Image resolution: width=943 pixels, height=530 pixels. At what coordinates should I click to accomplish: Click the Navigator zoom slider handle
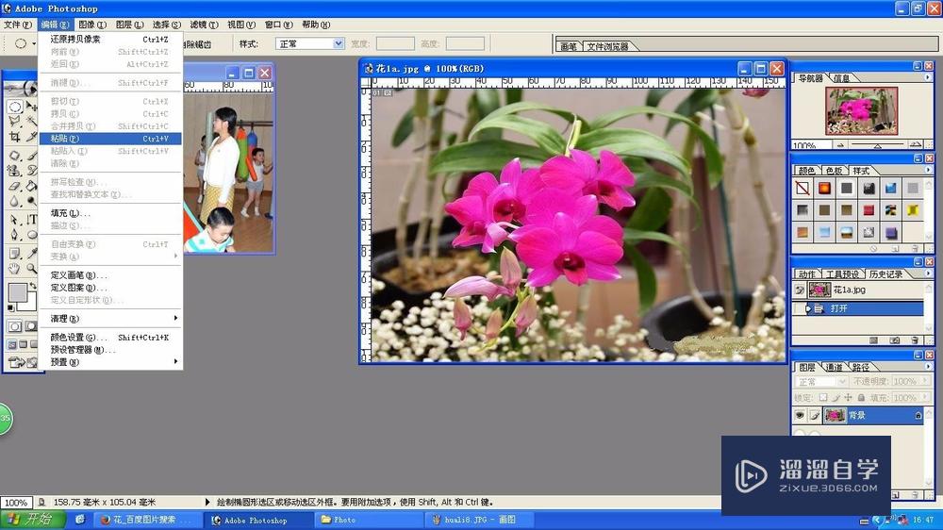click(877, 146)
